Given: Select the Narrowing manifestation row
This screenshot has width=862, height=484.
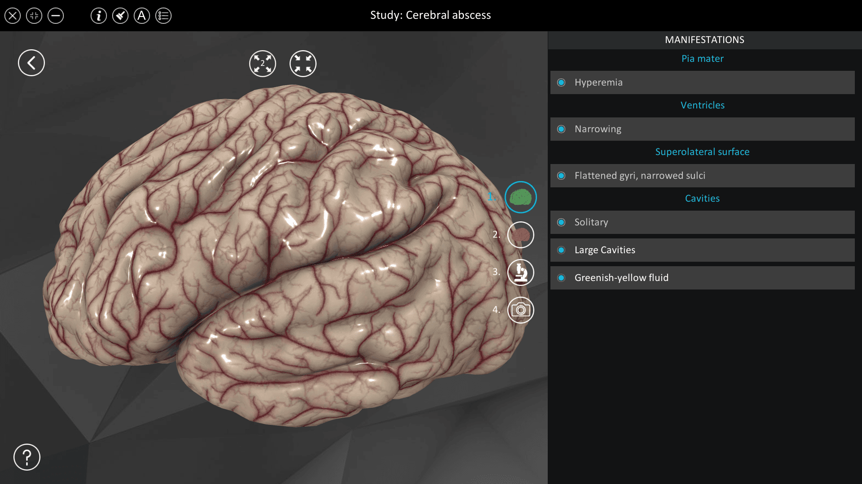Looking at the screenshot, I should click(x=703, y=129).
